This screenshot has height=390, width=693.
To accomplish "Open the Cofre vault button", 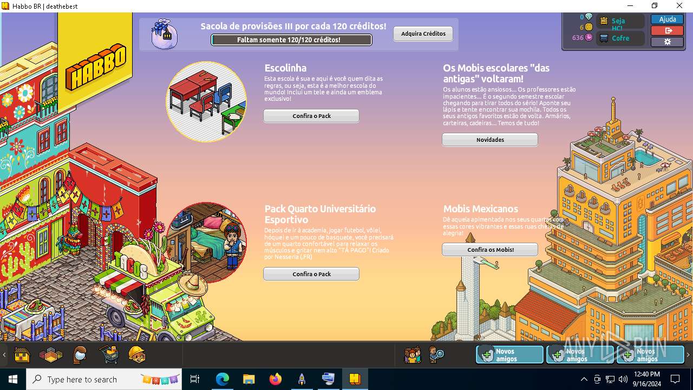I will [x=620, y=38].
